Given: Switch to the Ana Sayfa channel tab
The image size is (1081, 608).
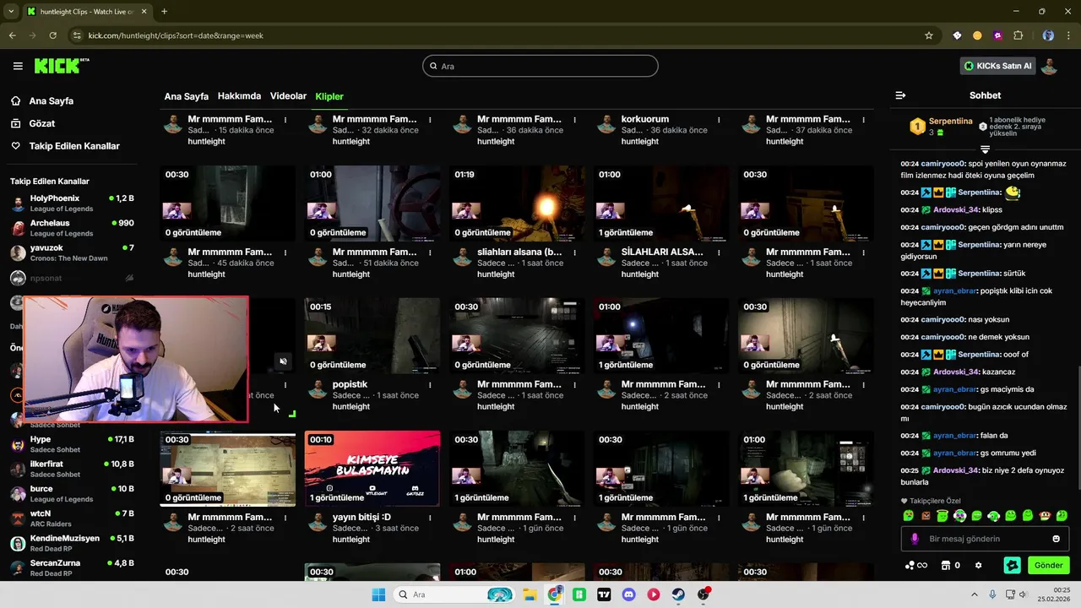Looking at the screenshot, I should (x=186, y=96).
